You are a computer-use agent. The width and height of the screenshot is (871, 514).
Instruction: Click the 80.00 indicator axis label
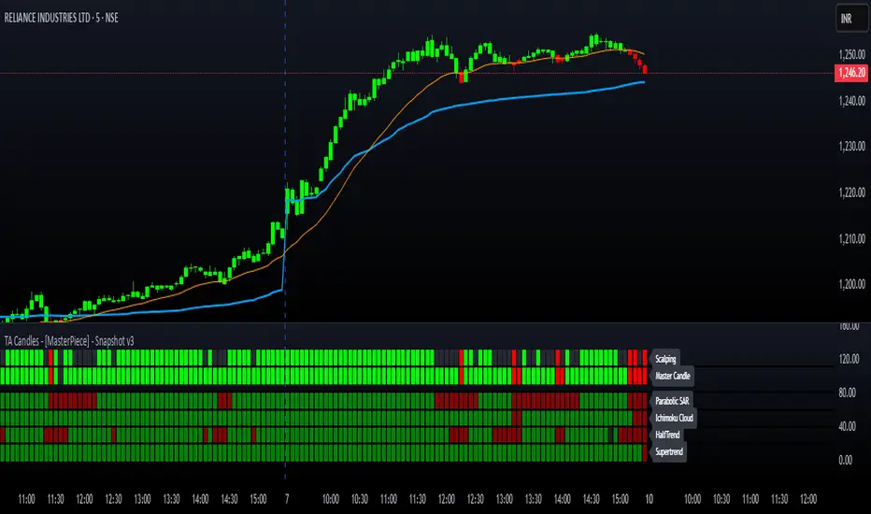pos(848,393)
